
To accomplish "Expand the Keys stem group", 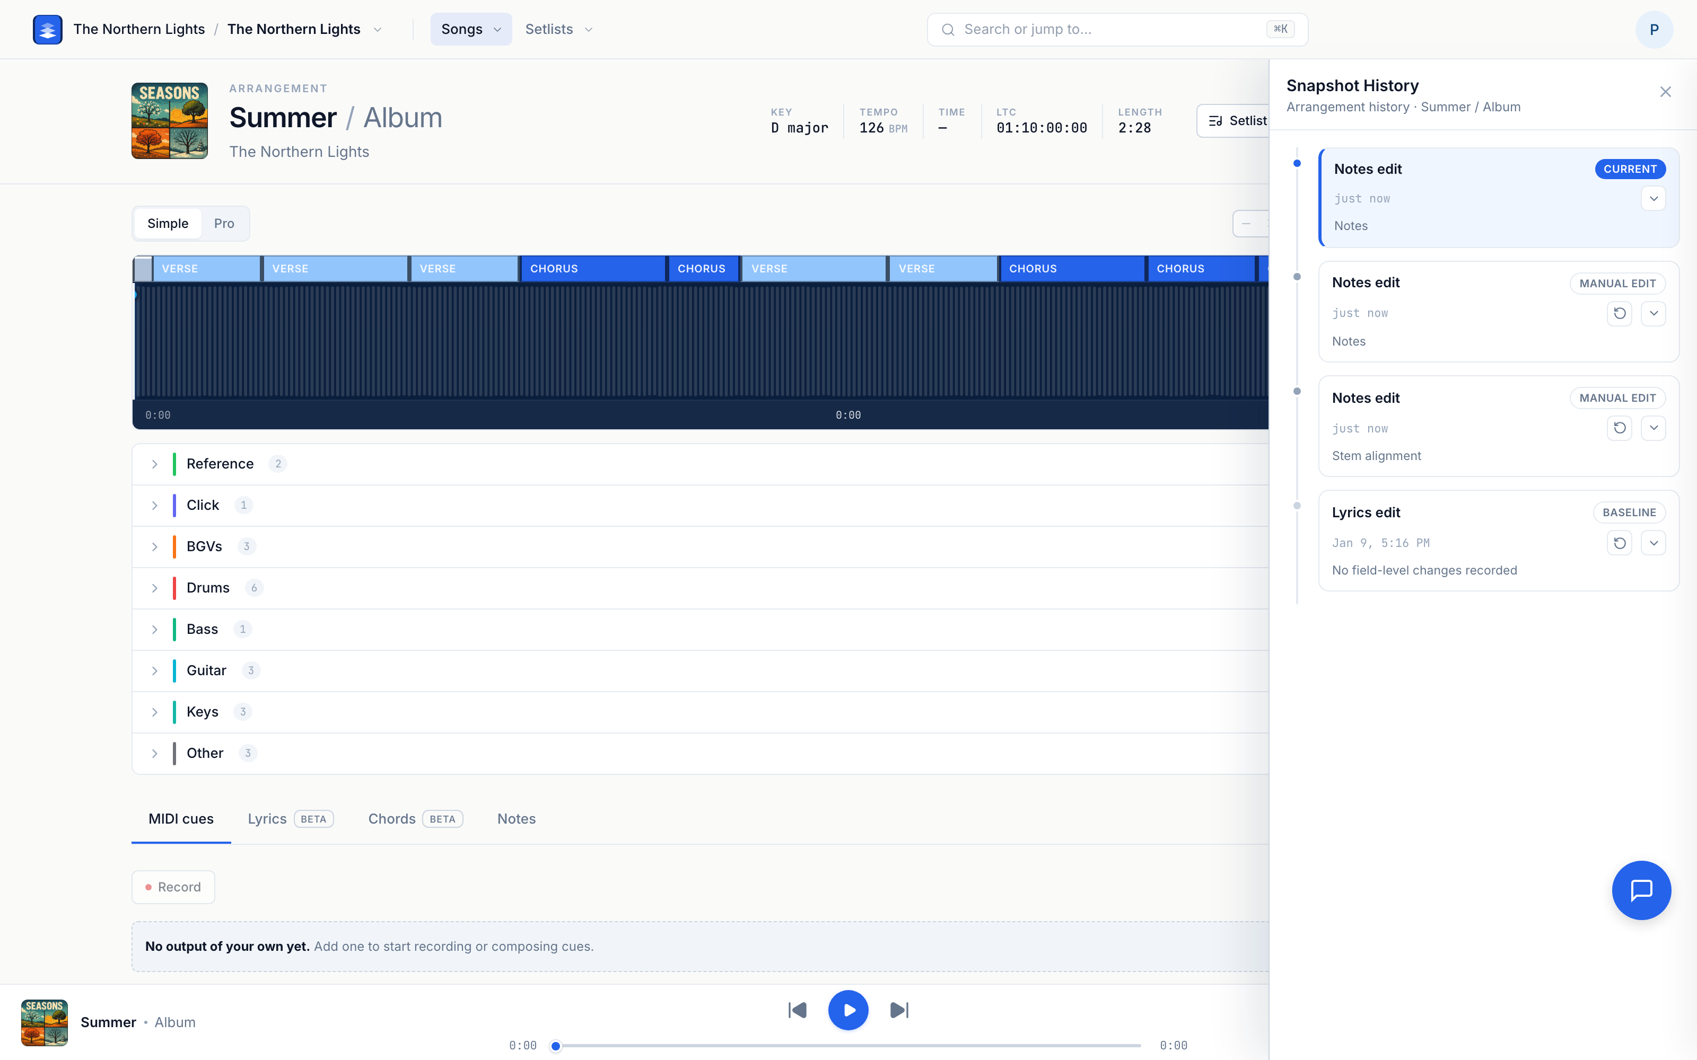I will click(154, 712).
